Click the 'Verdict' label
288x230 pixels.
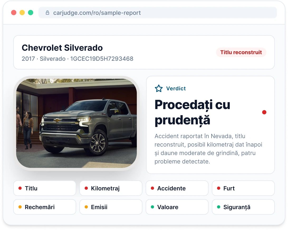(176, 88)
